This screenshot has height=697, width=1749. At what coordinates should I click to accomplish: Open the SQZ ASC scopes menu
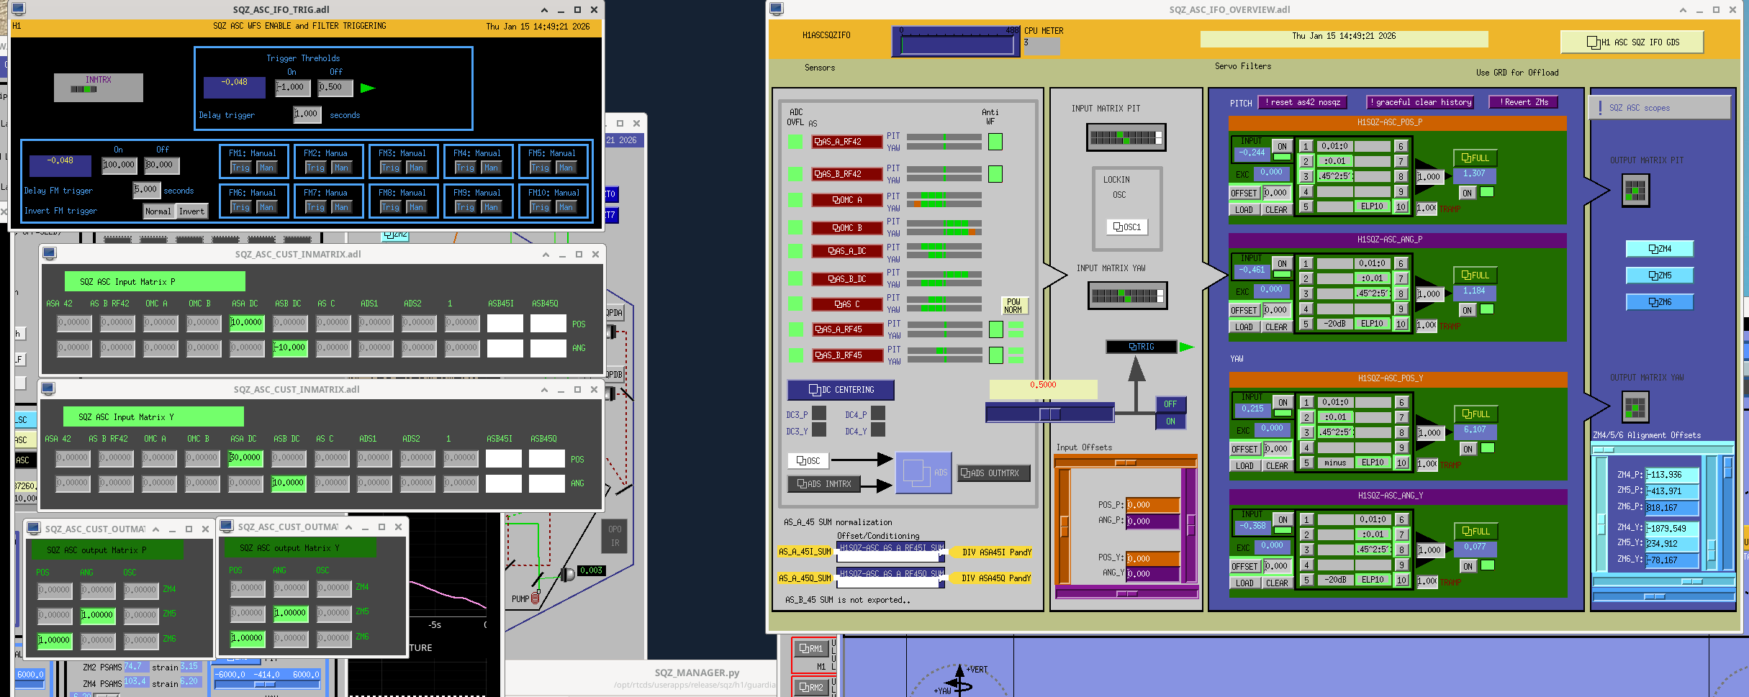(x=1659, y=108)
